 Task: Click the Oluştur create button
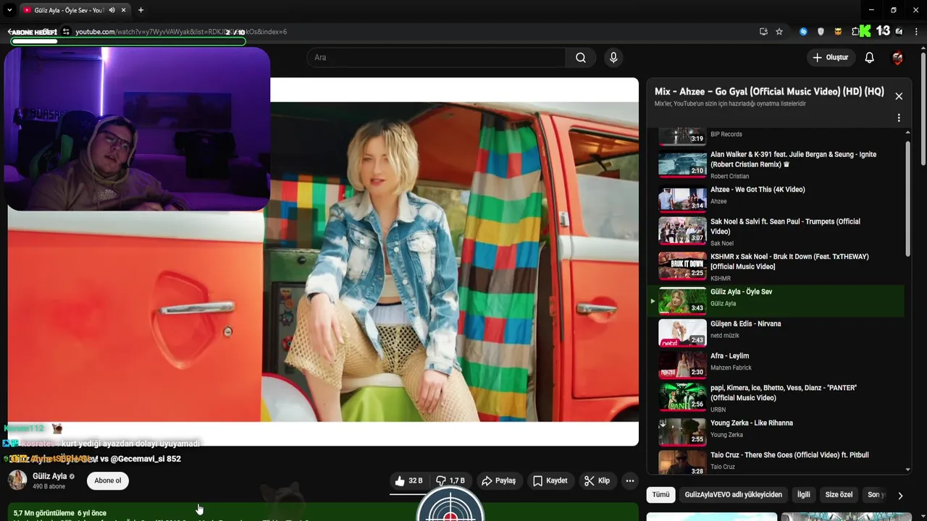tap(830, 57)
